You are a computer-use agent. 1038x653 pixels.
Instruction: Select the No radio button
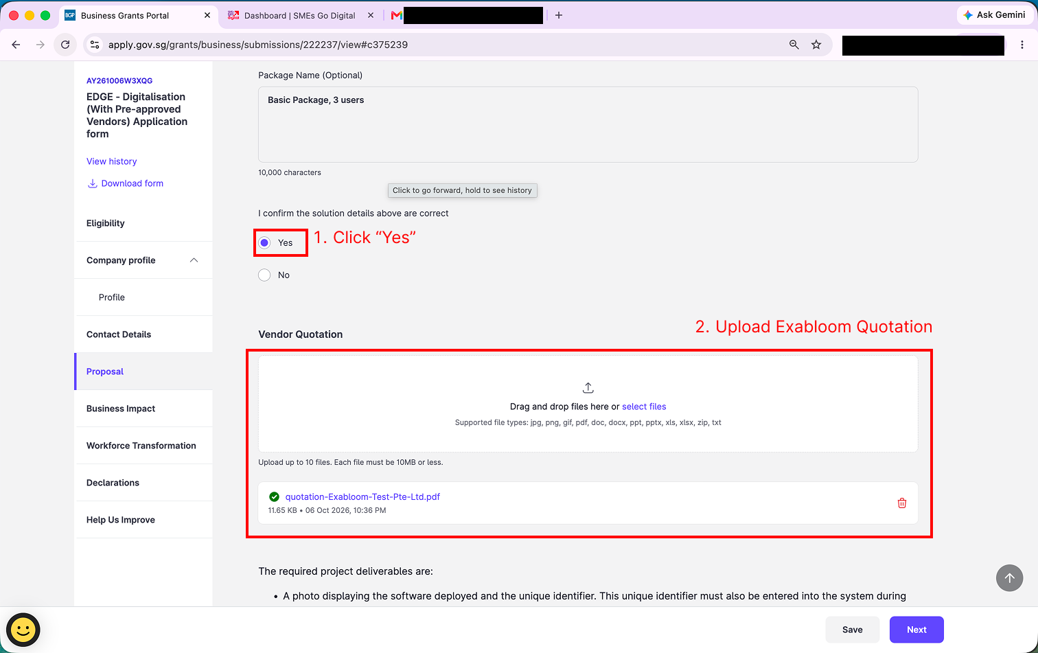tap(264, 275)
